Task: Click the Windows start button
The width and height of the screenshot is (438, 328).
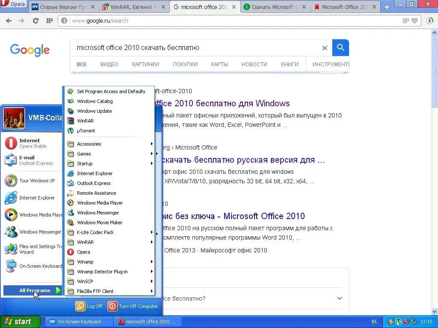Action: [21, 322]
